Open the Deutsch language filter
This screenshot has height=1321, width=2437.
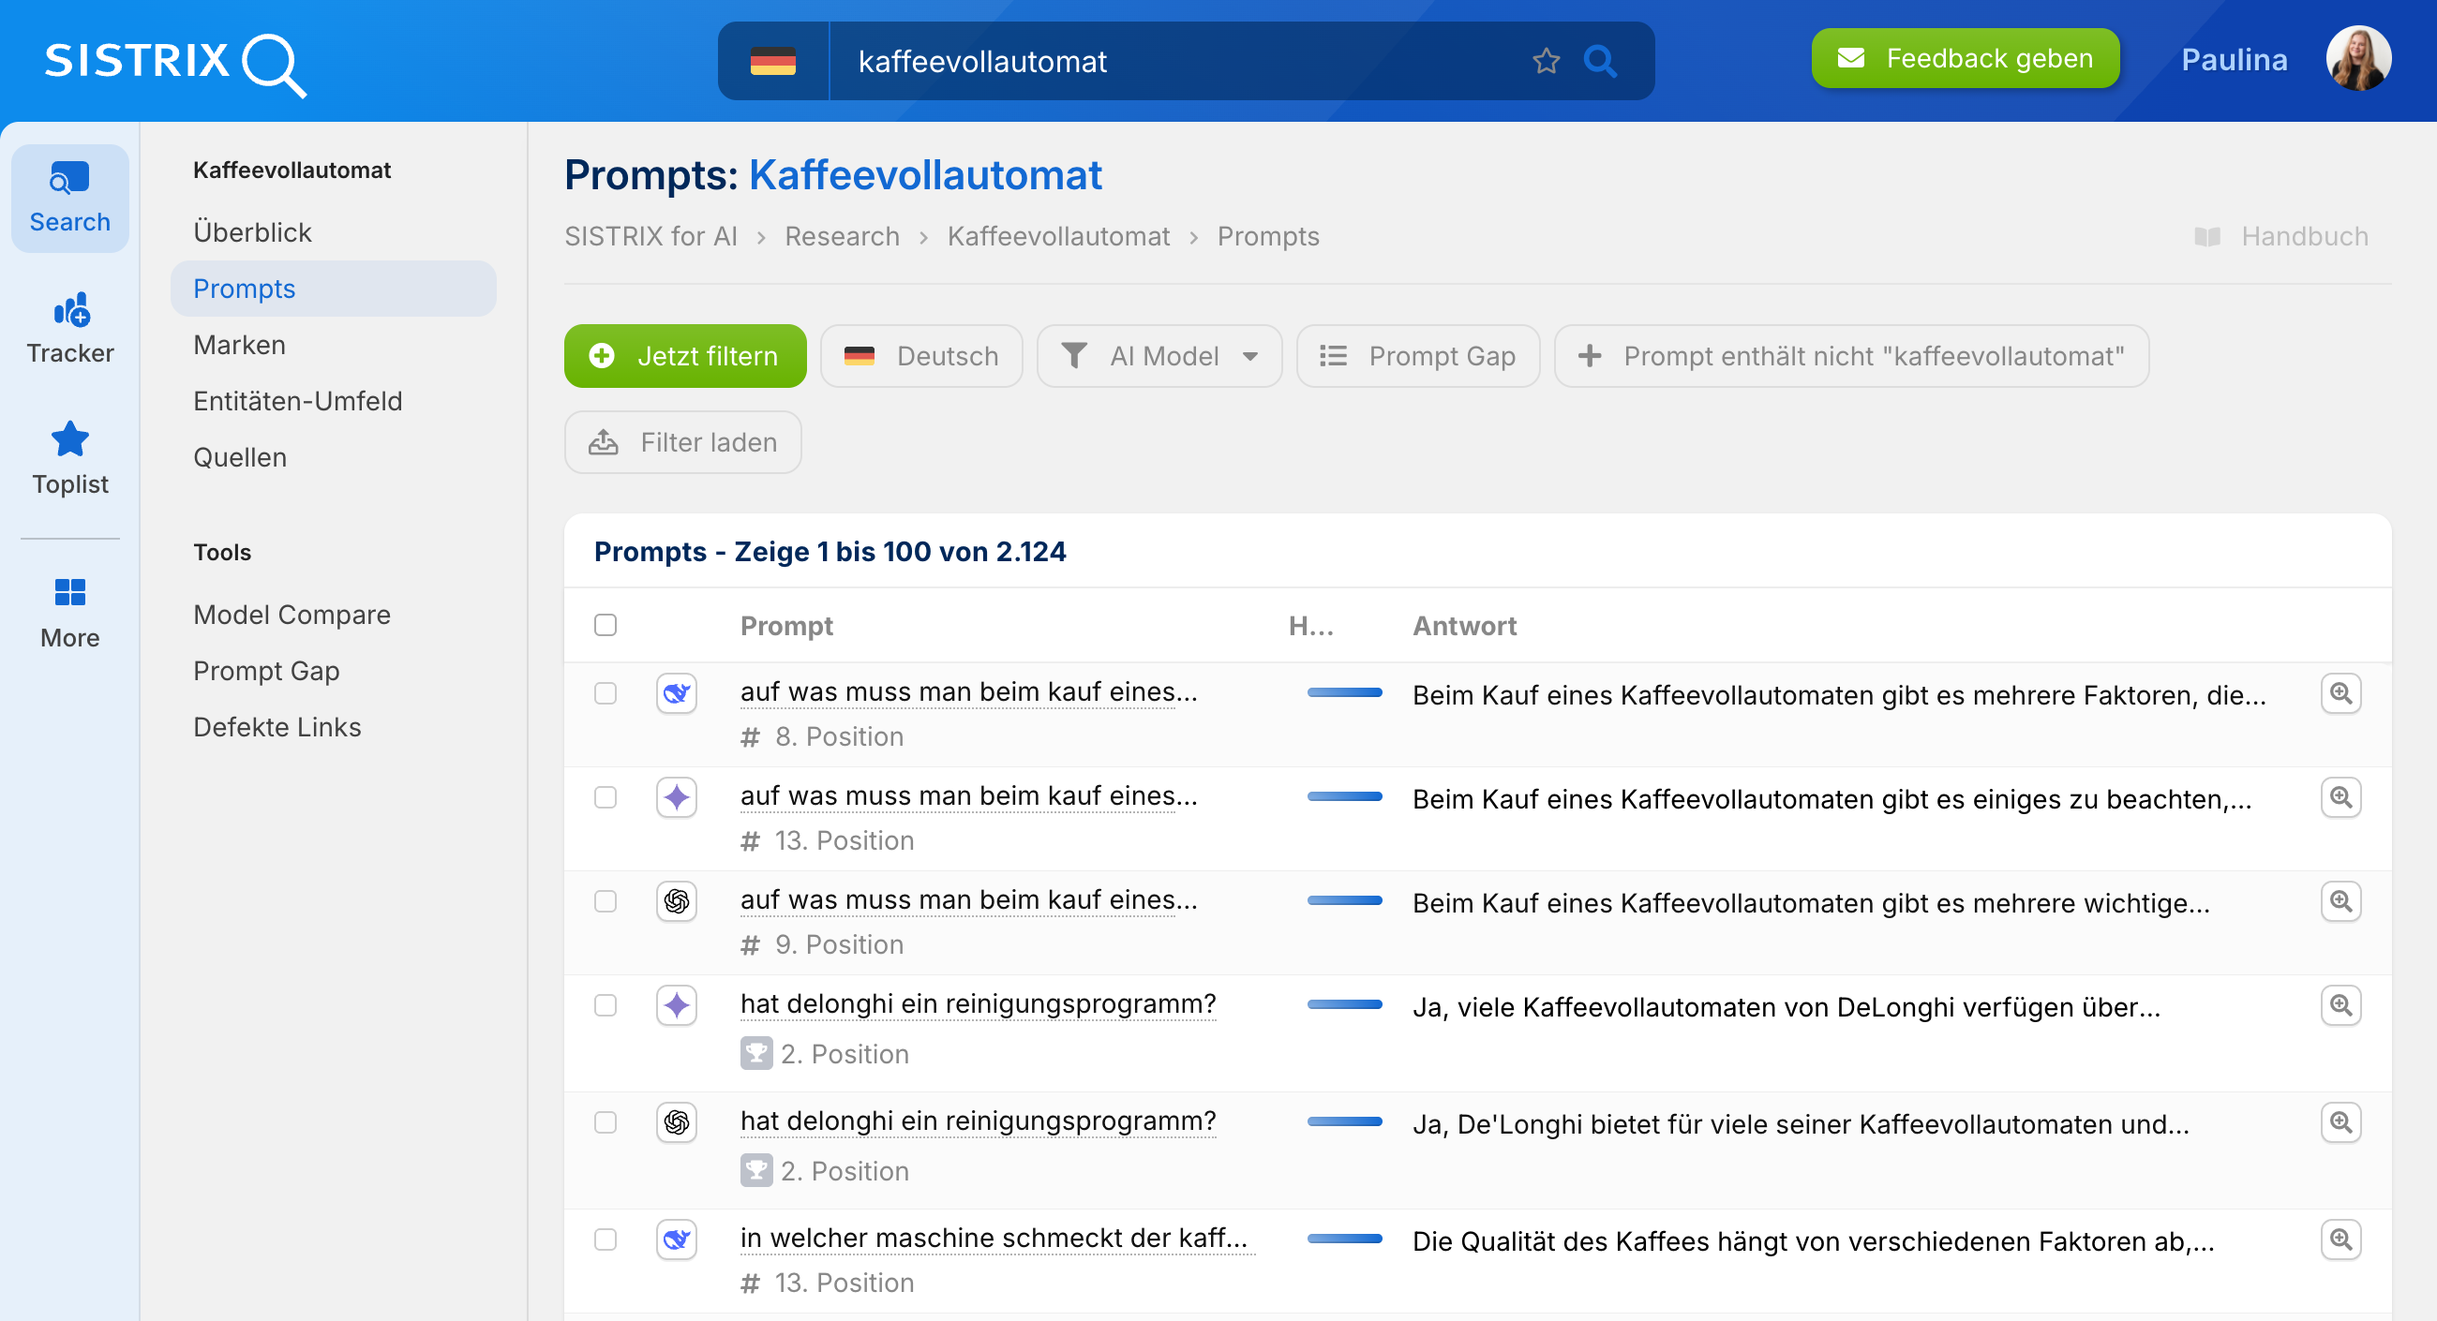(x=921, y=357)
